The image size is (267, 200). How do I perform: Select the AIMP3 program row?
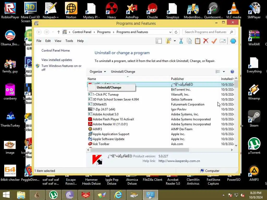coord(160,129)
